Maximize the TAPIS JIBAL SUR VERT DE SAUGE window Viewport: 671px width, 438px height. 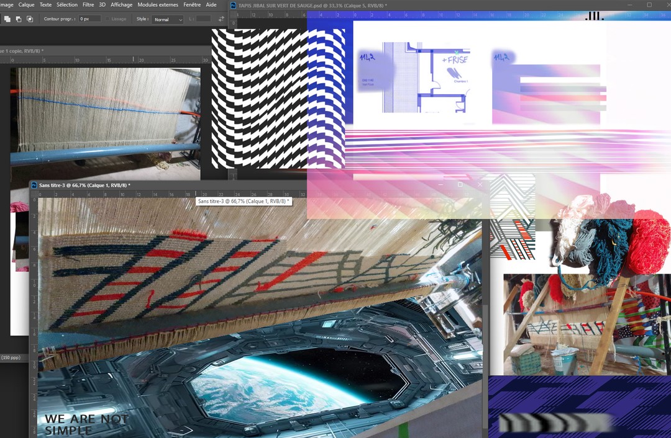point(649,5)
